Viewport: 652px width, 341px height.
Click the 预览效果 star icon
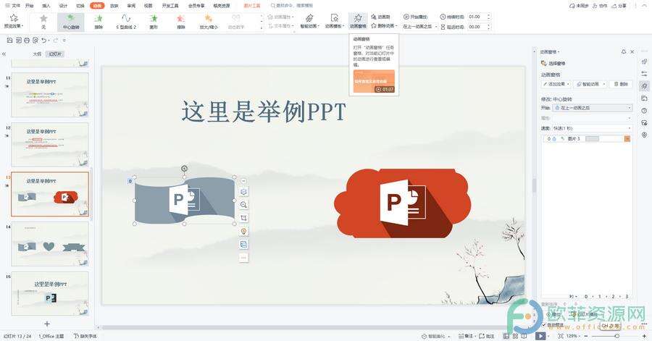point(14,18)
